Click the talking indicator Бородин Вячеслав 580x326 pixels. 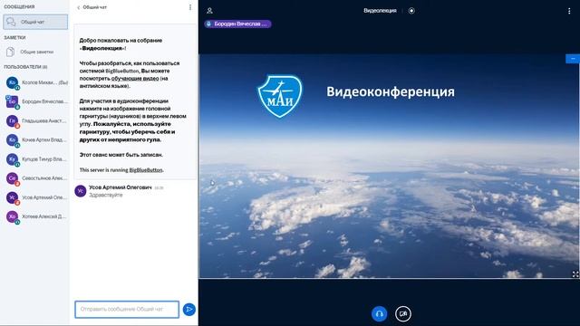click(237, 24)
